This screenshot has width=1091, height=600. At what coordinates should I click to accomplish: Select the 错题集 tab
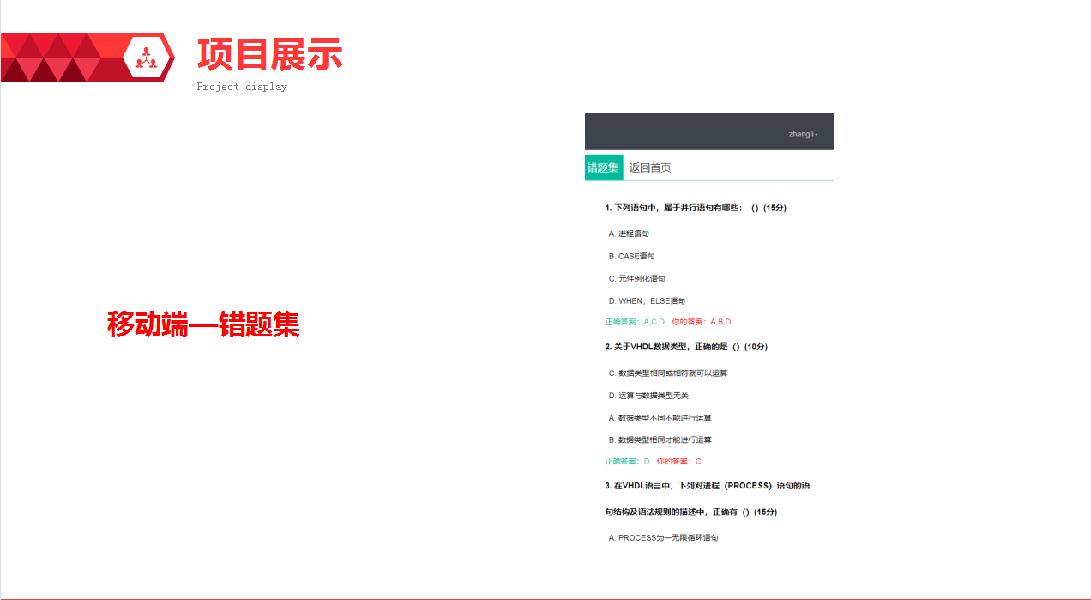[603, 167]
